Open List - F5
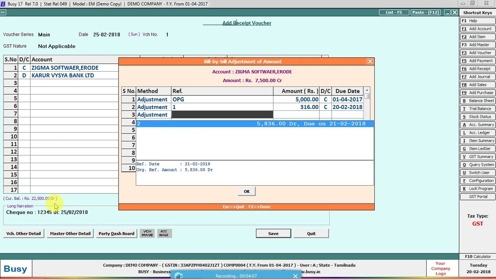Image resolution: width=496 pixels, height=279 pixels. point(394,12)
